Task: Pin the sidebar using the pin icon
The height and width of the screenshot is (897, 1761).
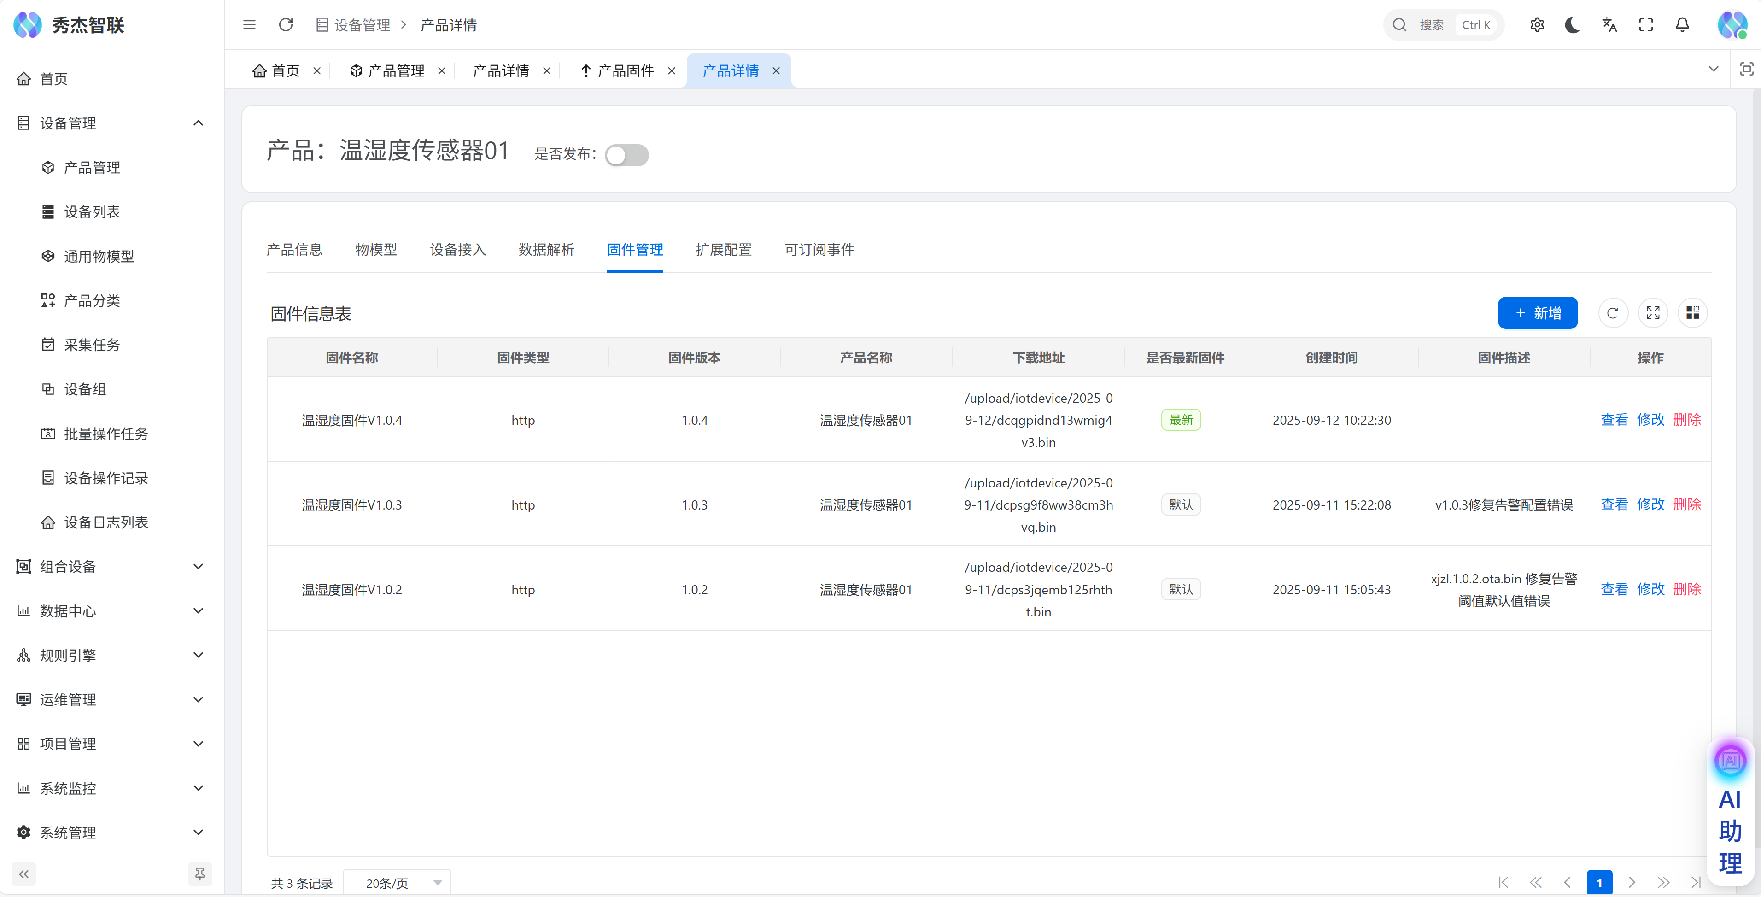Action: [x=199, y=874]
